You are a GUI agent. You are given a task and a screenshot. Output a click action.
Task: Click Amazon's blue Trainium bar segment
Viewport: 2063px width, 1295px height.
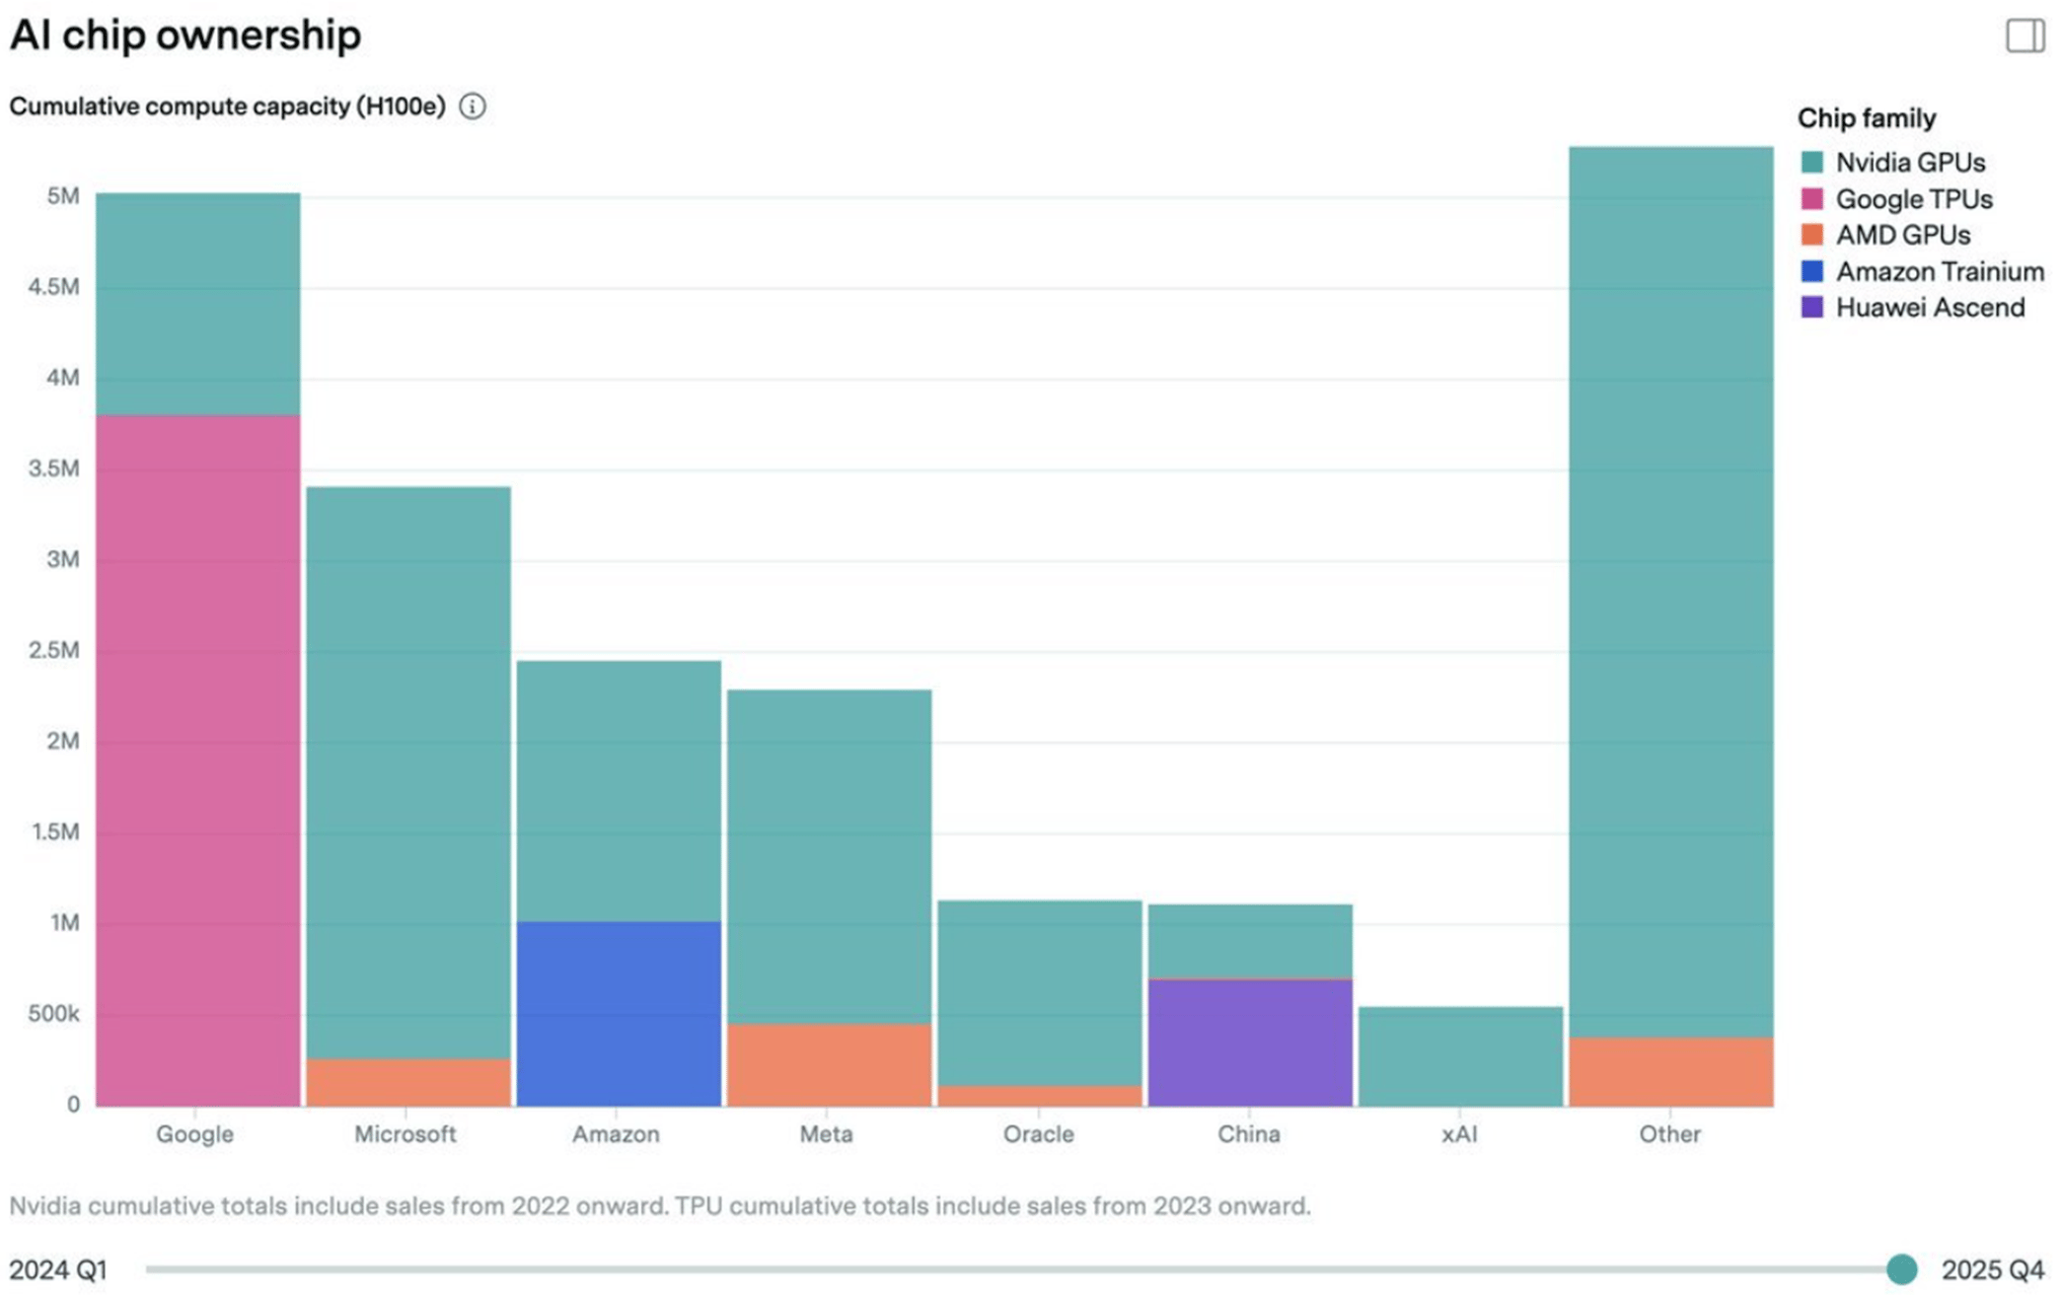(619, 1013)
